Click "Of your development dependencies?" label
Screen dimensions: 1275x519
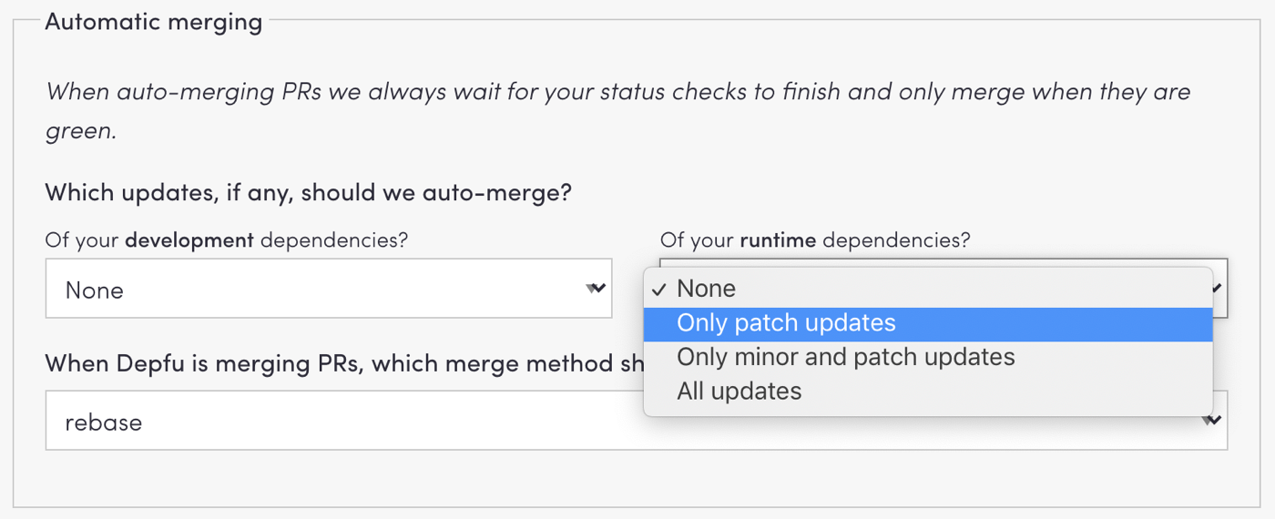[227, 241]
